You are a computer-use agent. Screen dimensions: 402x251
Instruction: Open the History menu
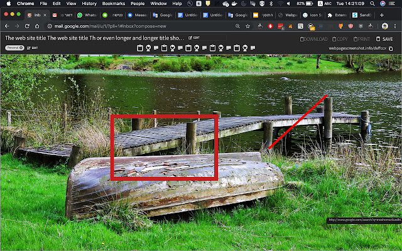pos(89,3)
